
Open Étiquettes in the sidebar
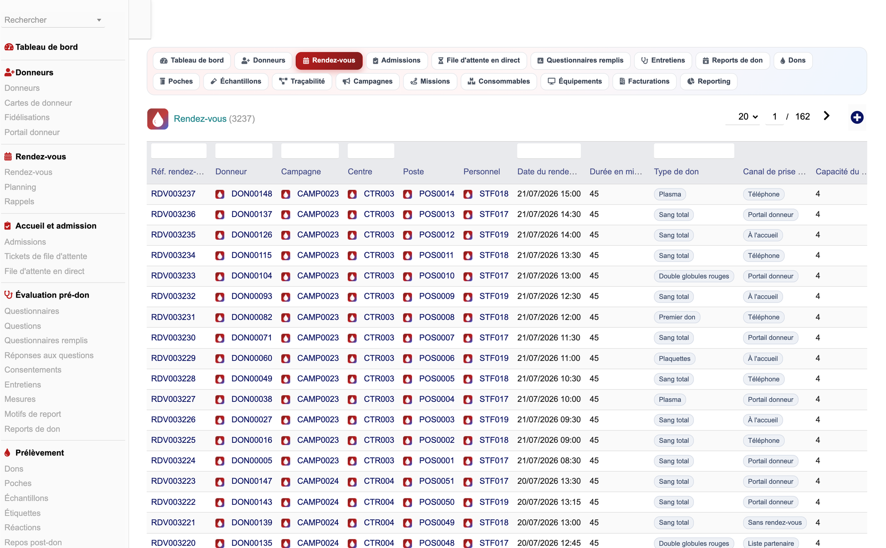[x=22, y=513]
